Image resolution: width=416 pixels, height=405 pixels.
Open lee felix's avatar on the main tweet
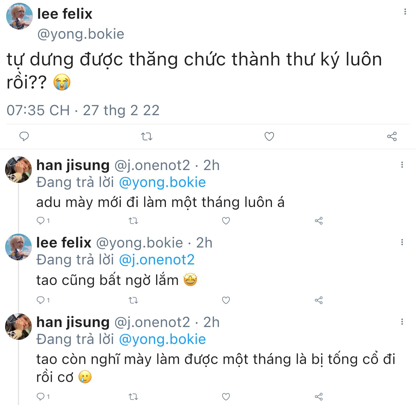[x=19, y=16]
